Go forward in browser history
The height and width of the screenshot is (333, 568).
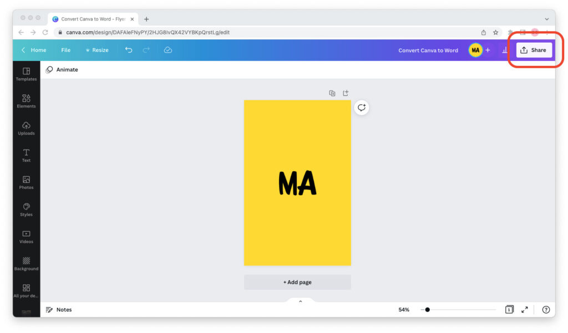33,32
